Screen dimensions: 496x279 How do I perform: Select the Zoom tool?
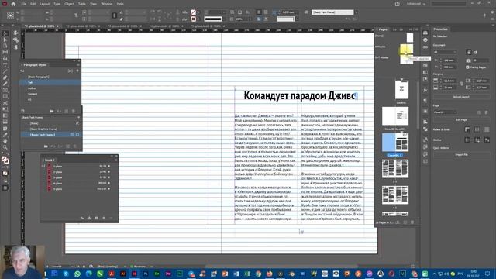coord(5,147)
